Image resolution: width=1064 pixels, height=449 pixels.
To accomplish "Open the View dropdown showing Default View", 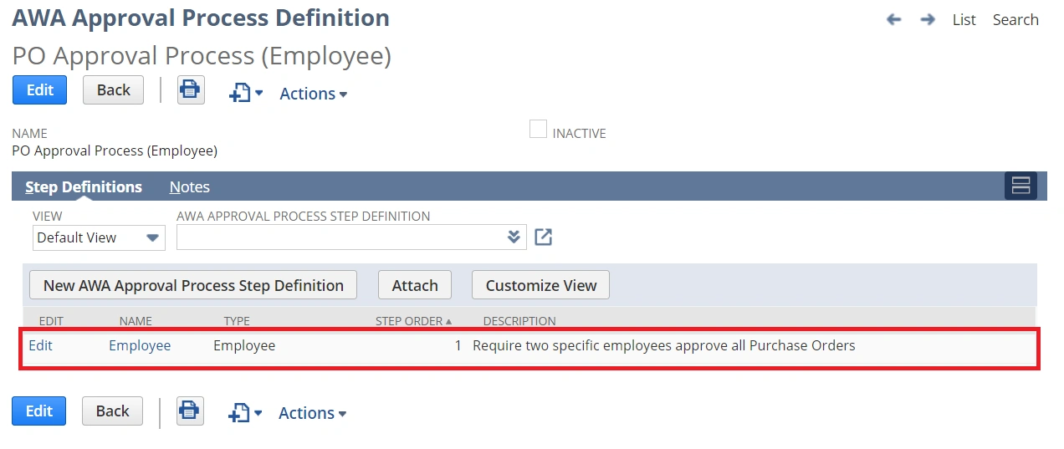I will pyautogui.click(x=99, y=237).
